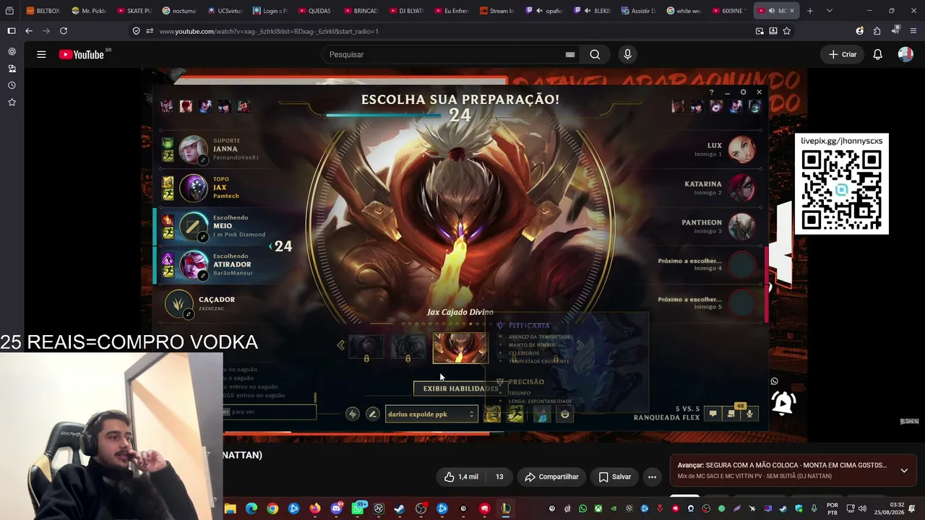Image resolution: width=925 pixels, height=520 pixels.
Task: Like the video with 1,4 mil likes
Action: point(461,477)
